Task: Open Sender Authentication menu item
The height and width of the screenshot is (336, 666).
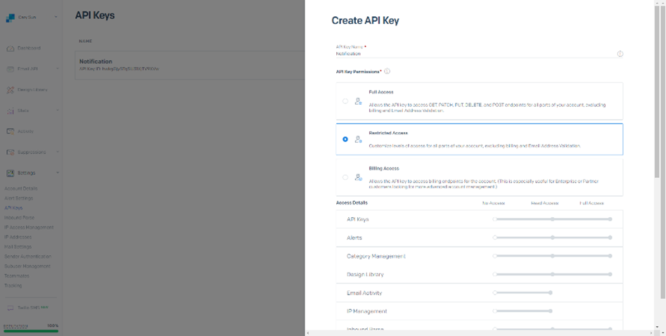Action: click(27, 257)
